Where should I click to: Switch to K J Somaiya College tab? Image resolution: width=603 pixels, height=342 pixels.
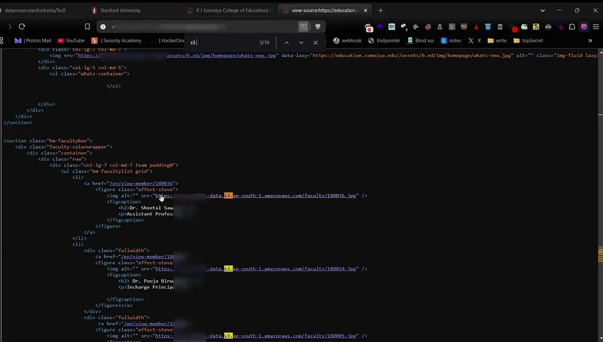click(x=231, y=10)
